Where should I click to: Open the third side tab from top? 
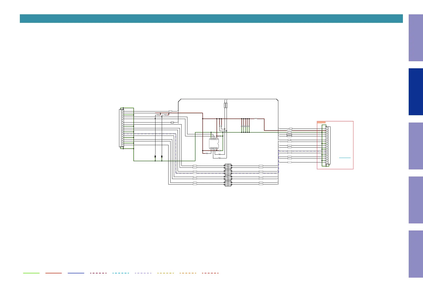tap(416, 146)
